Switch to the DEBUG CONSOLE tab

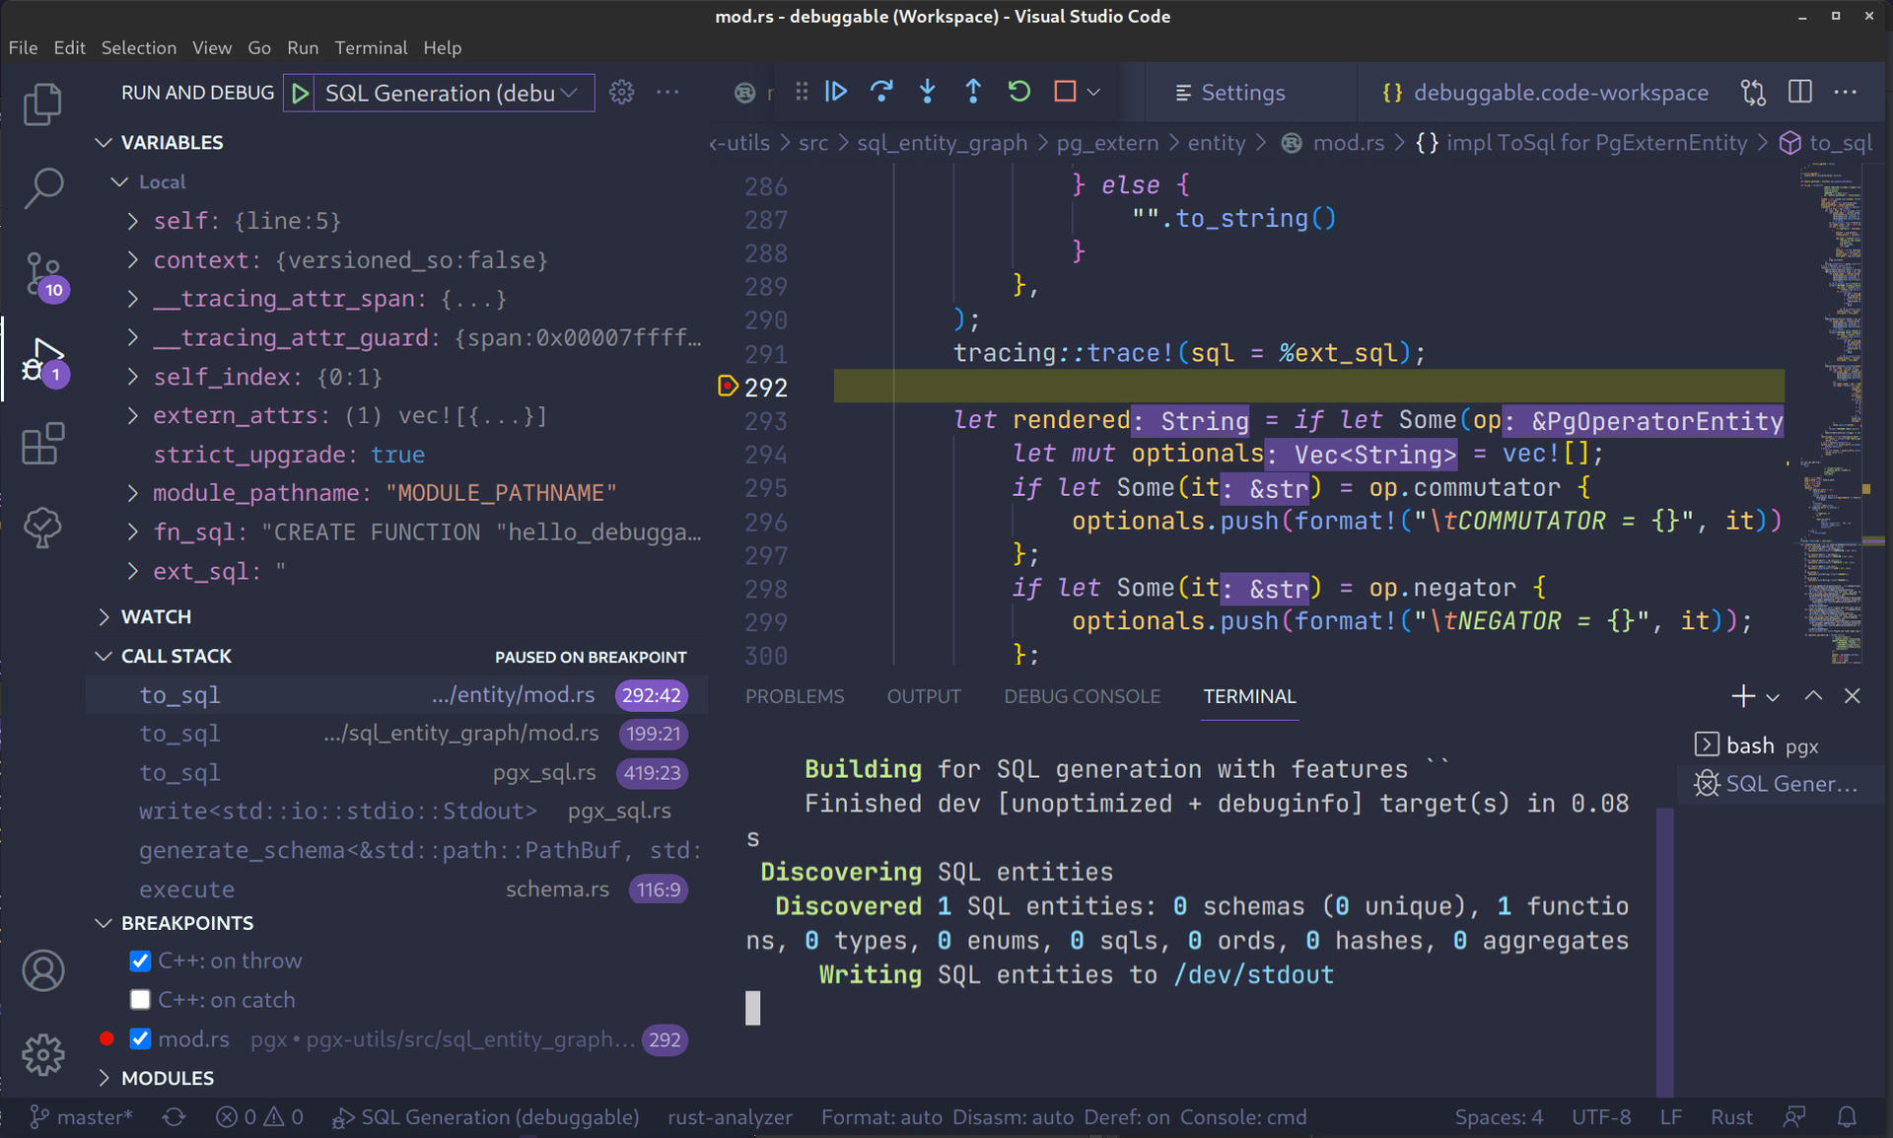pos(1082,696)
